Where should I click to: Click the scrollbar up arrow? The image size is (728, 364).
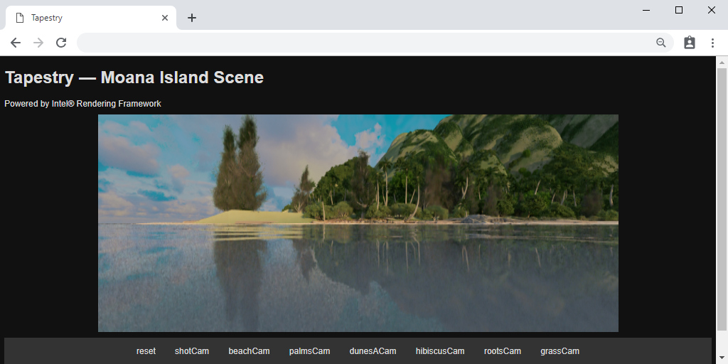pyautogui.click(x=722, y=63)
